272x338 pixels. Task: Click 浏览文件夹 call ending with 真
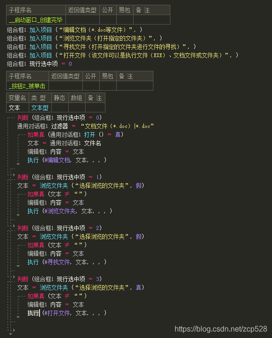pos(80,287)
